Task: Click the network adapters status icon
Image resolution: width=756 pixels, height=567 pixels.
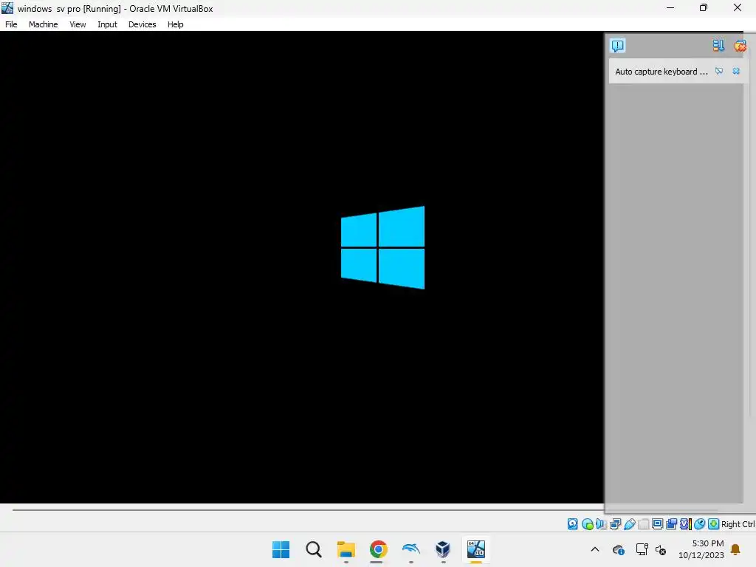Action: point(615,524)
